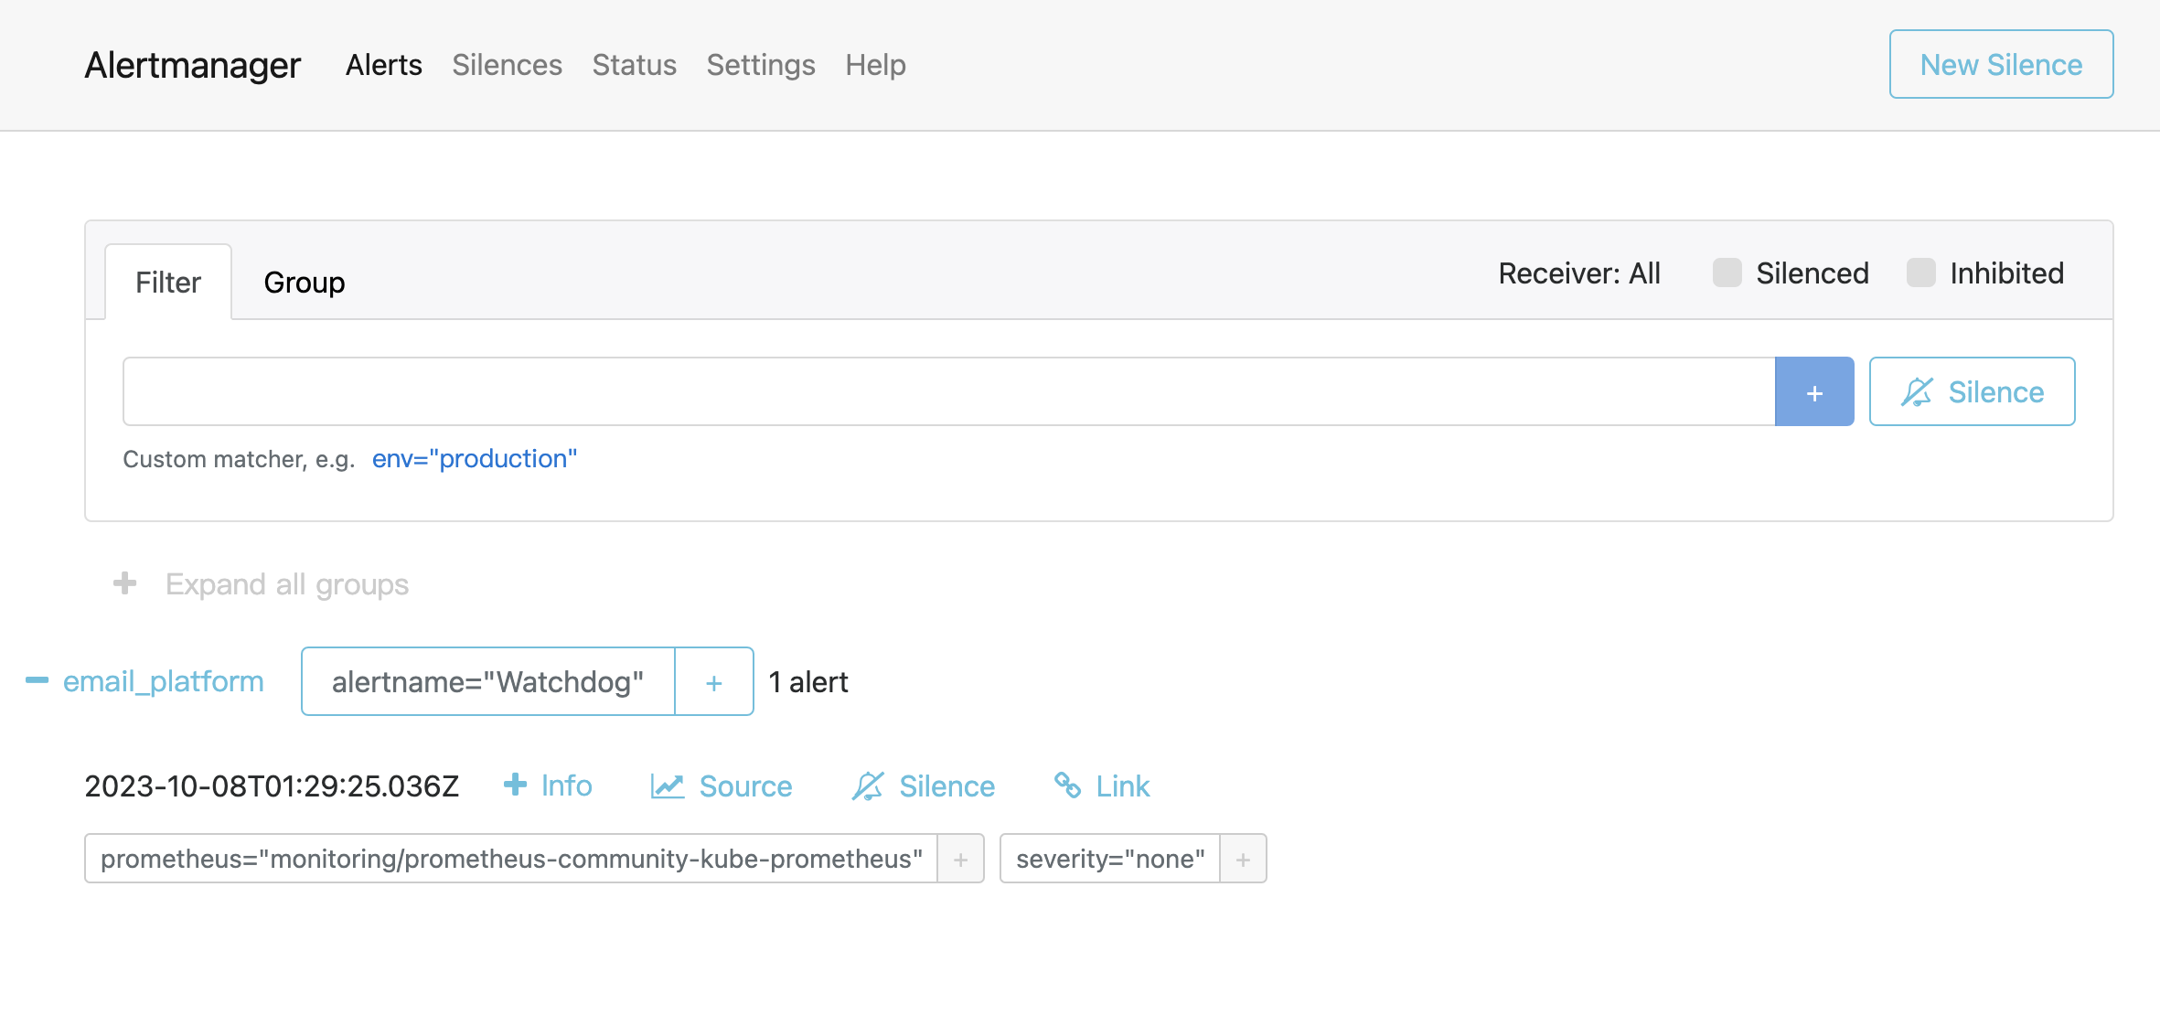The image size is (2160, 1026).
Task: Click the alert Link chain icon
Action: pos(1067,785)
